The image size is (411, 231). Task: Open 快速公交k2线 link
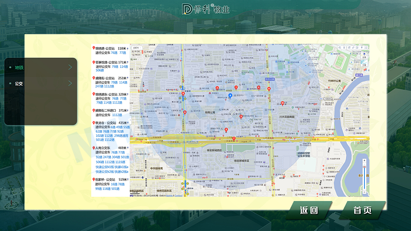(104, 172)
